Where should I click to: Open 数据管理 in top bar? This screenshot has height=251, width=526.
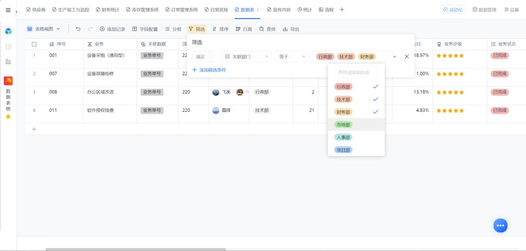point(484,10)
